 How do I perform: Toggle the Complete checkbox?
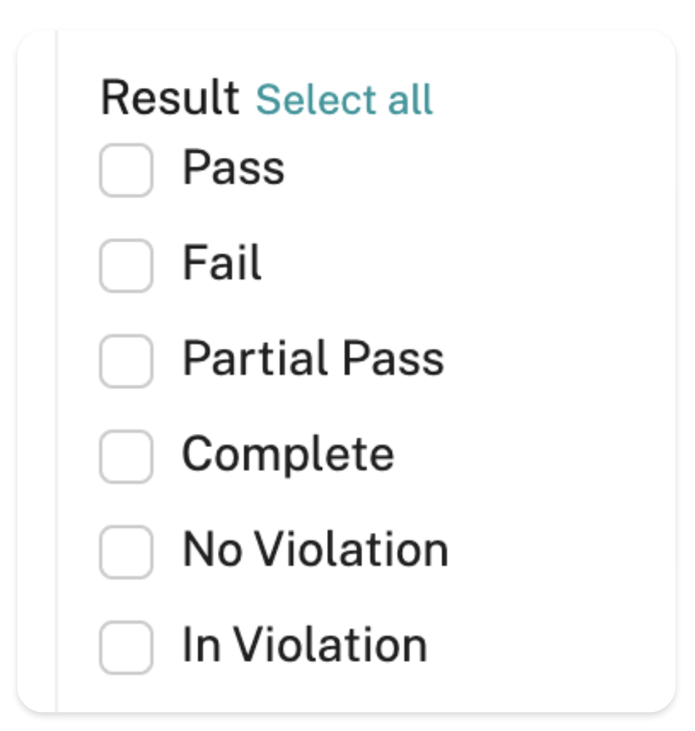click(126, 457)
